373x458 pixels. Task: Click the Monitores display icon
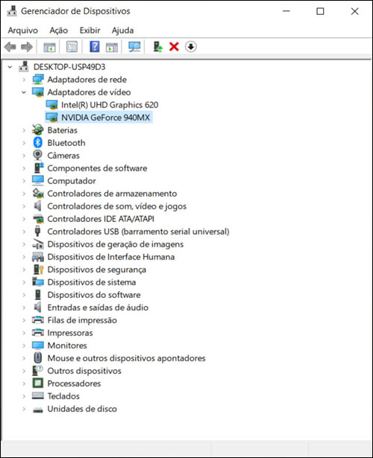point(38,346)
